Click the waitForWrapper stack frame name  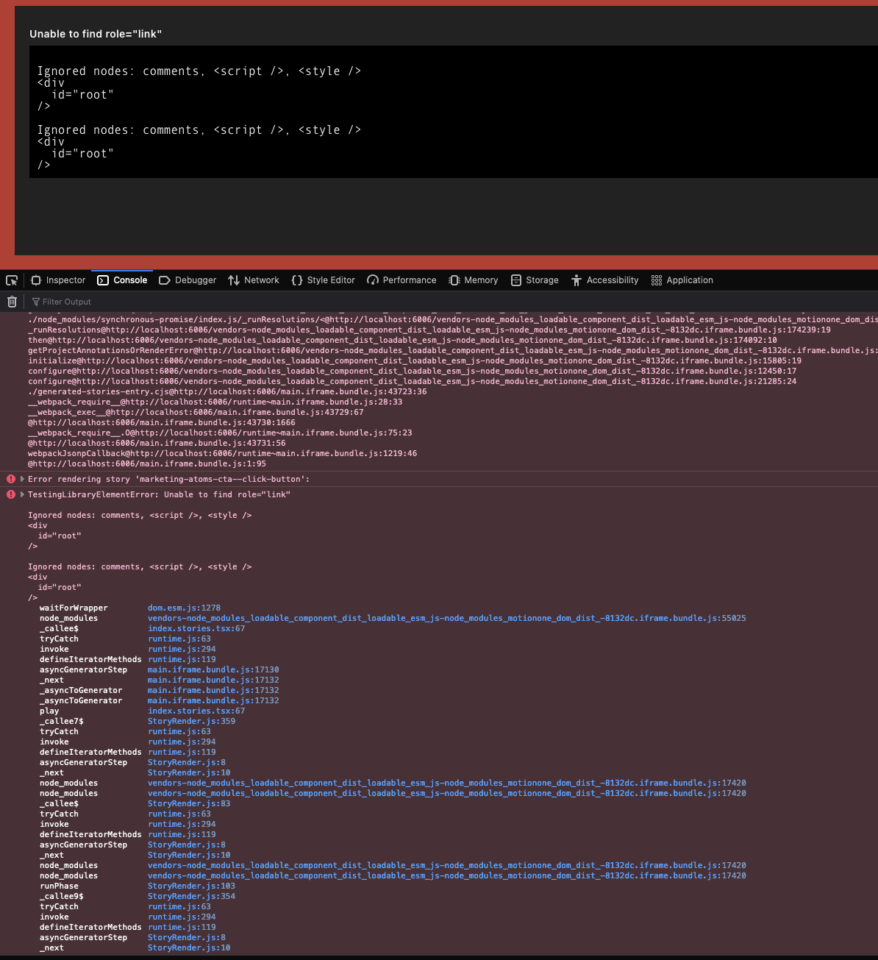74,608
